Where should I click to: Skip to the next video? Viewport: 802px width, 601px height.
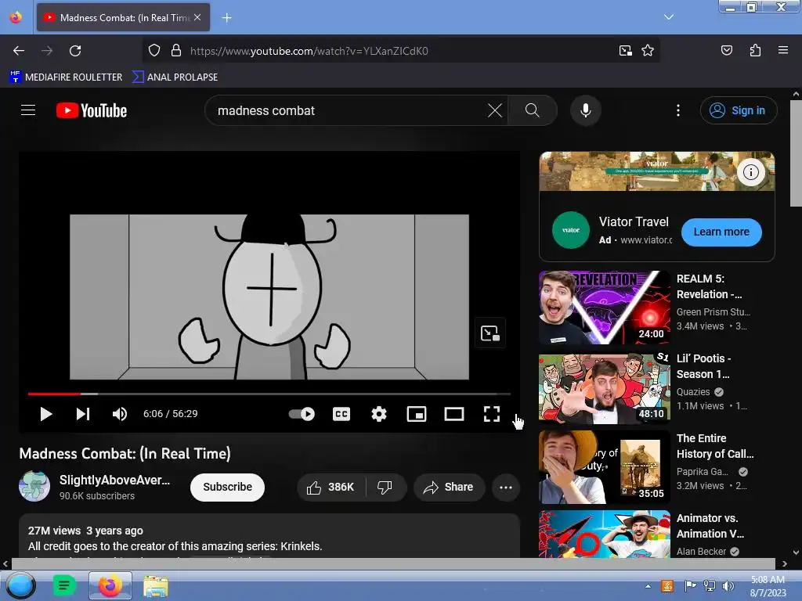click(x=83, y=414)
